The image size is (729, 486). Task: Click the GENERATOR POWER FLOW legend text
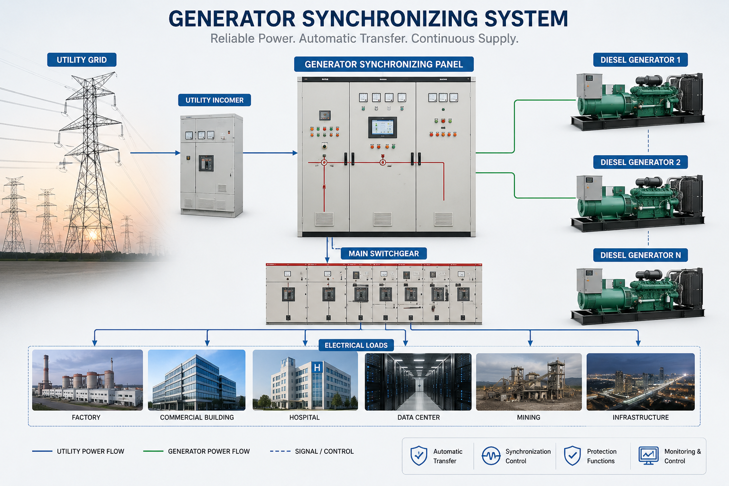pos(209,451)
